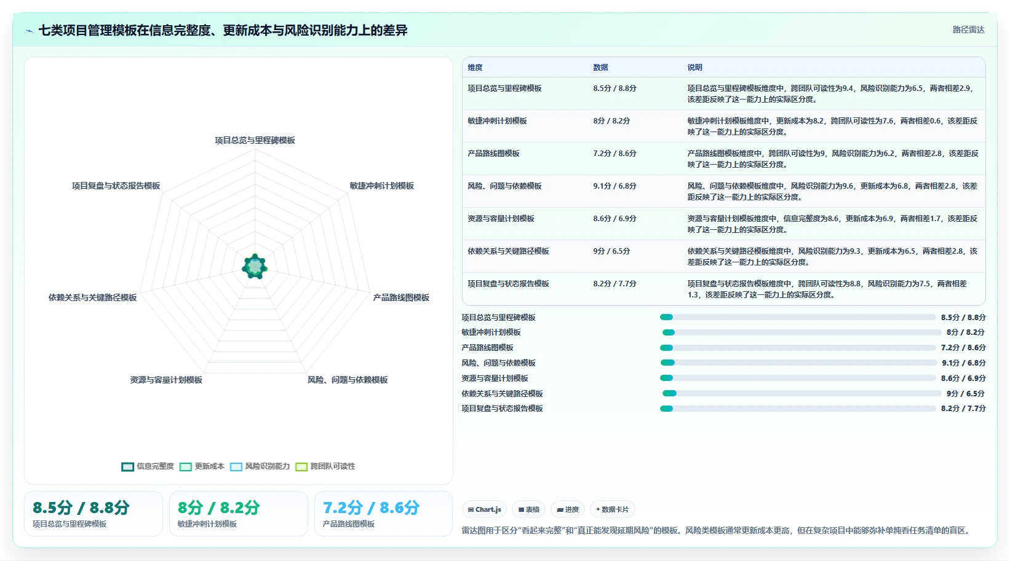Click table value 9.1分 / 6.8分

pyautogui.click(x=614, y=186)
